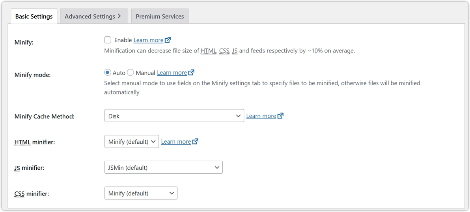The image size is (470, 212).
Task: Click external link icon beside Minify Enable
Action: (x=168, y=40)
